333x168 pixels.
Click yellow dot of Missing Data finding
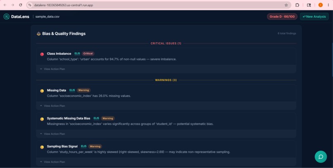[x=42, y=91]
